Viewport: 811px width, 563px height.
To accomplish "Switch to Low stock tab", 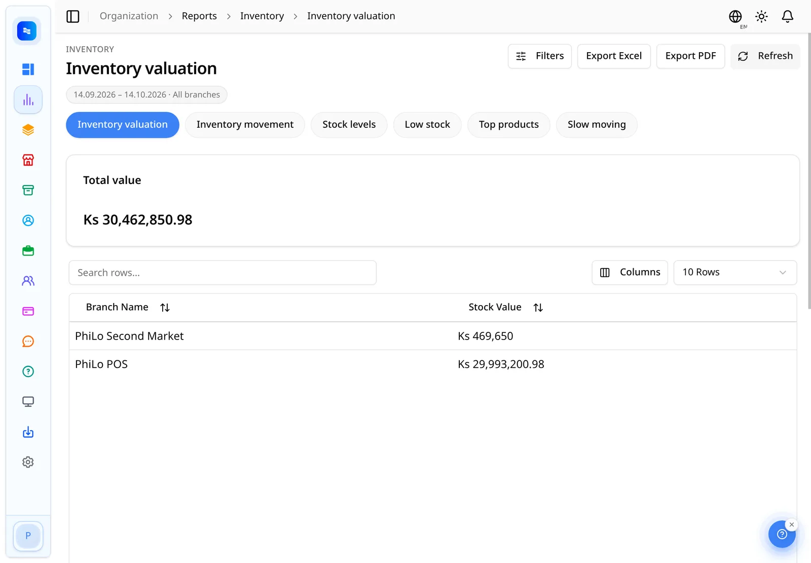I will pyautogui.click(x=427, y=125).
